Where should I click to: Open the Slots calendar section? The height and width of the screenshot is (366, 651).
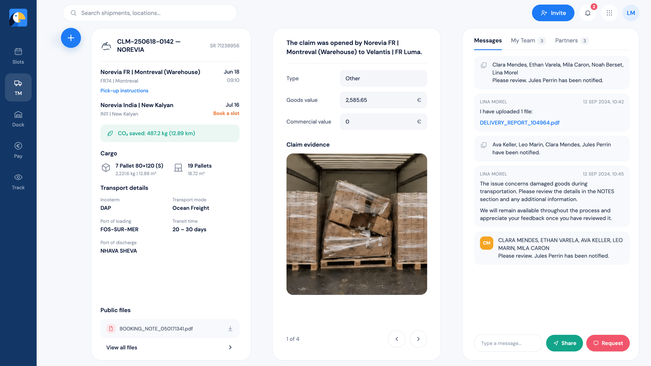(18, 56)
